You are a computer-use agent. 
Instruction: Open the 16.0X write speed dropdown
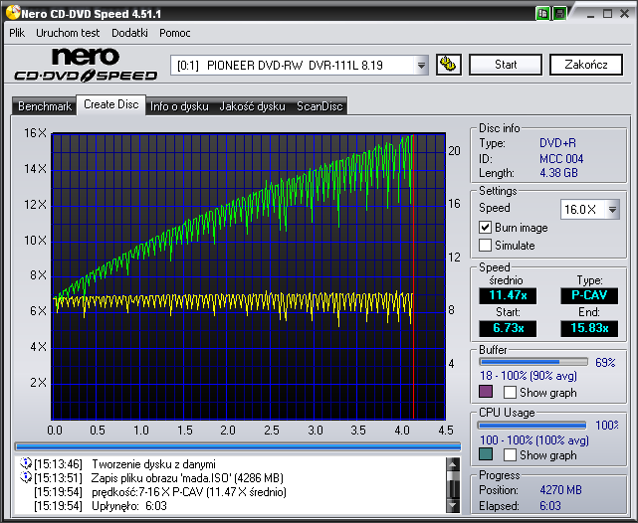(x=612, y=209)
